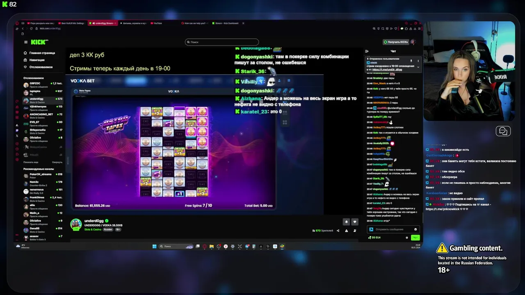The image size is (525, 295).
Task: Click Получить KICKs button
Action: (396, 42)
